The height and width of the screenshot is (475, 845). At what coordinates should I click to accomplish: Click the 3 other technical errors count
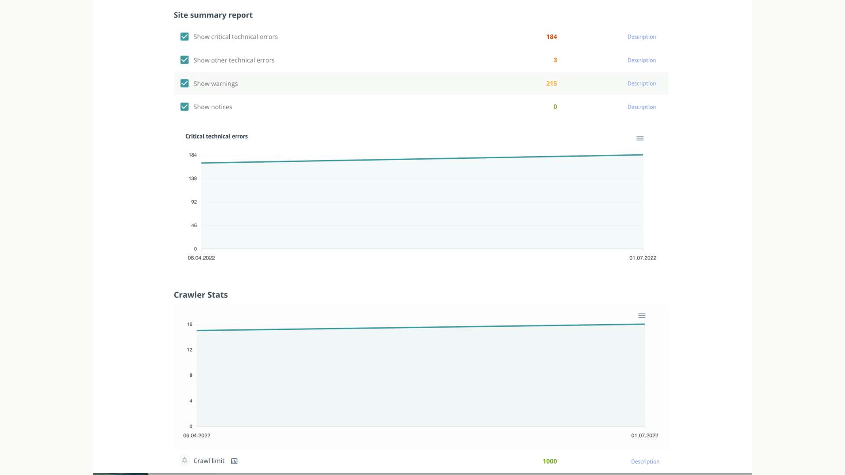[x=555, y=60]
